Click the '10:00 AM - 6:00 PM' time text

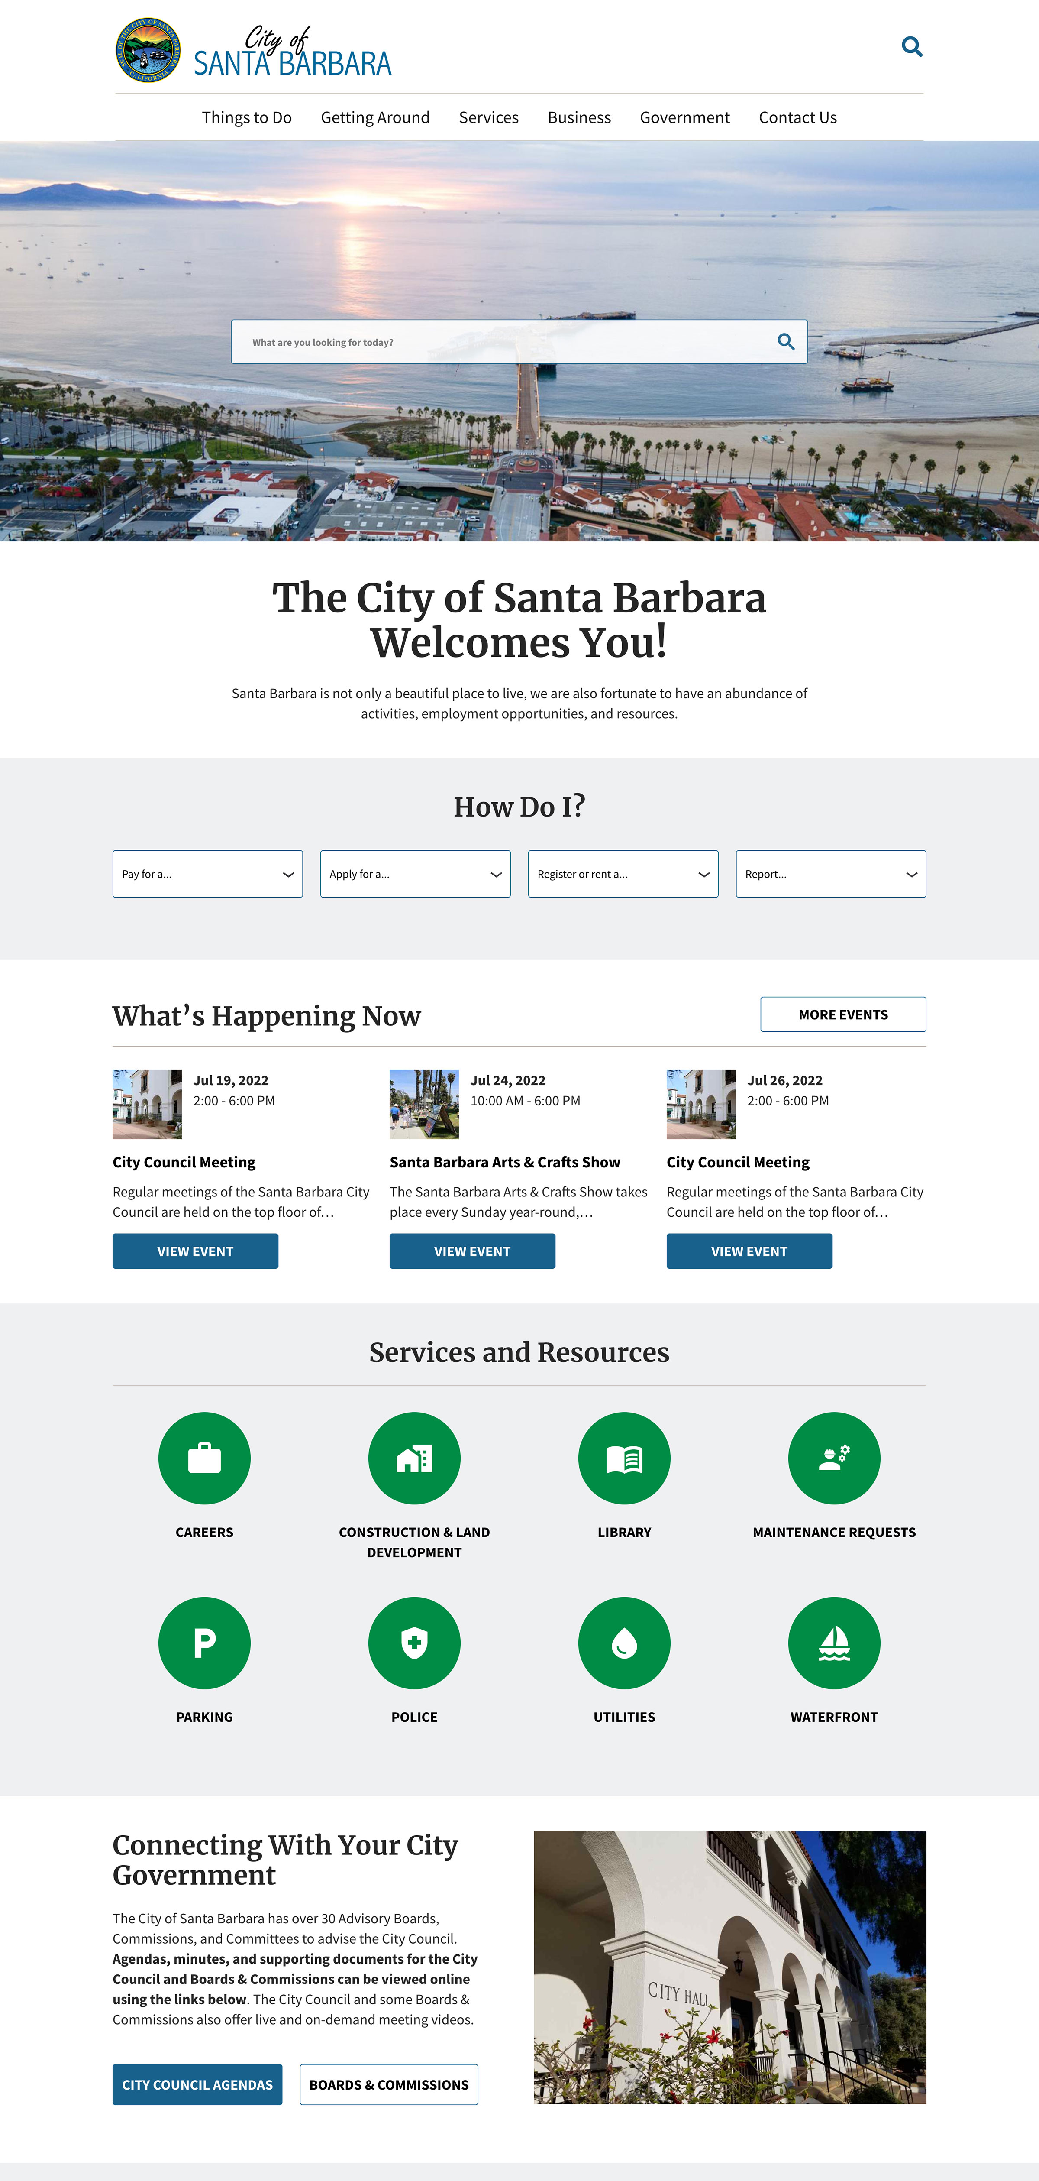(x=526, y=1101)
